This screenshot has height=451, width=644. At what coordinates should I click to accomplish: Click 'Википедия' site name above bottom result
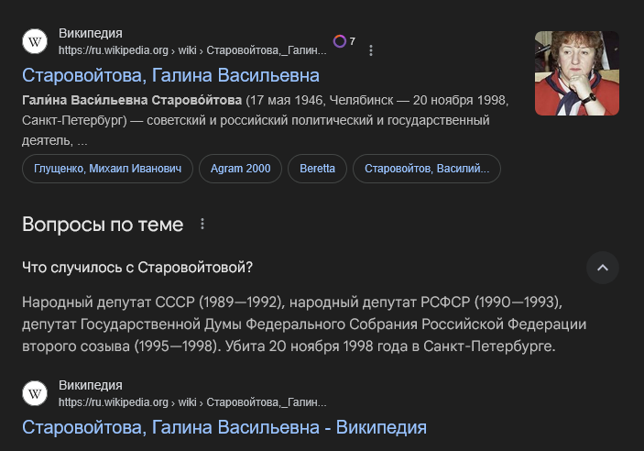[x=91, y=385]
